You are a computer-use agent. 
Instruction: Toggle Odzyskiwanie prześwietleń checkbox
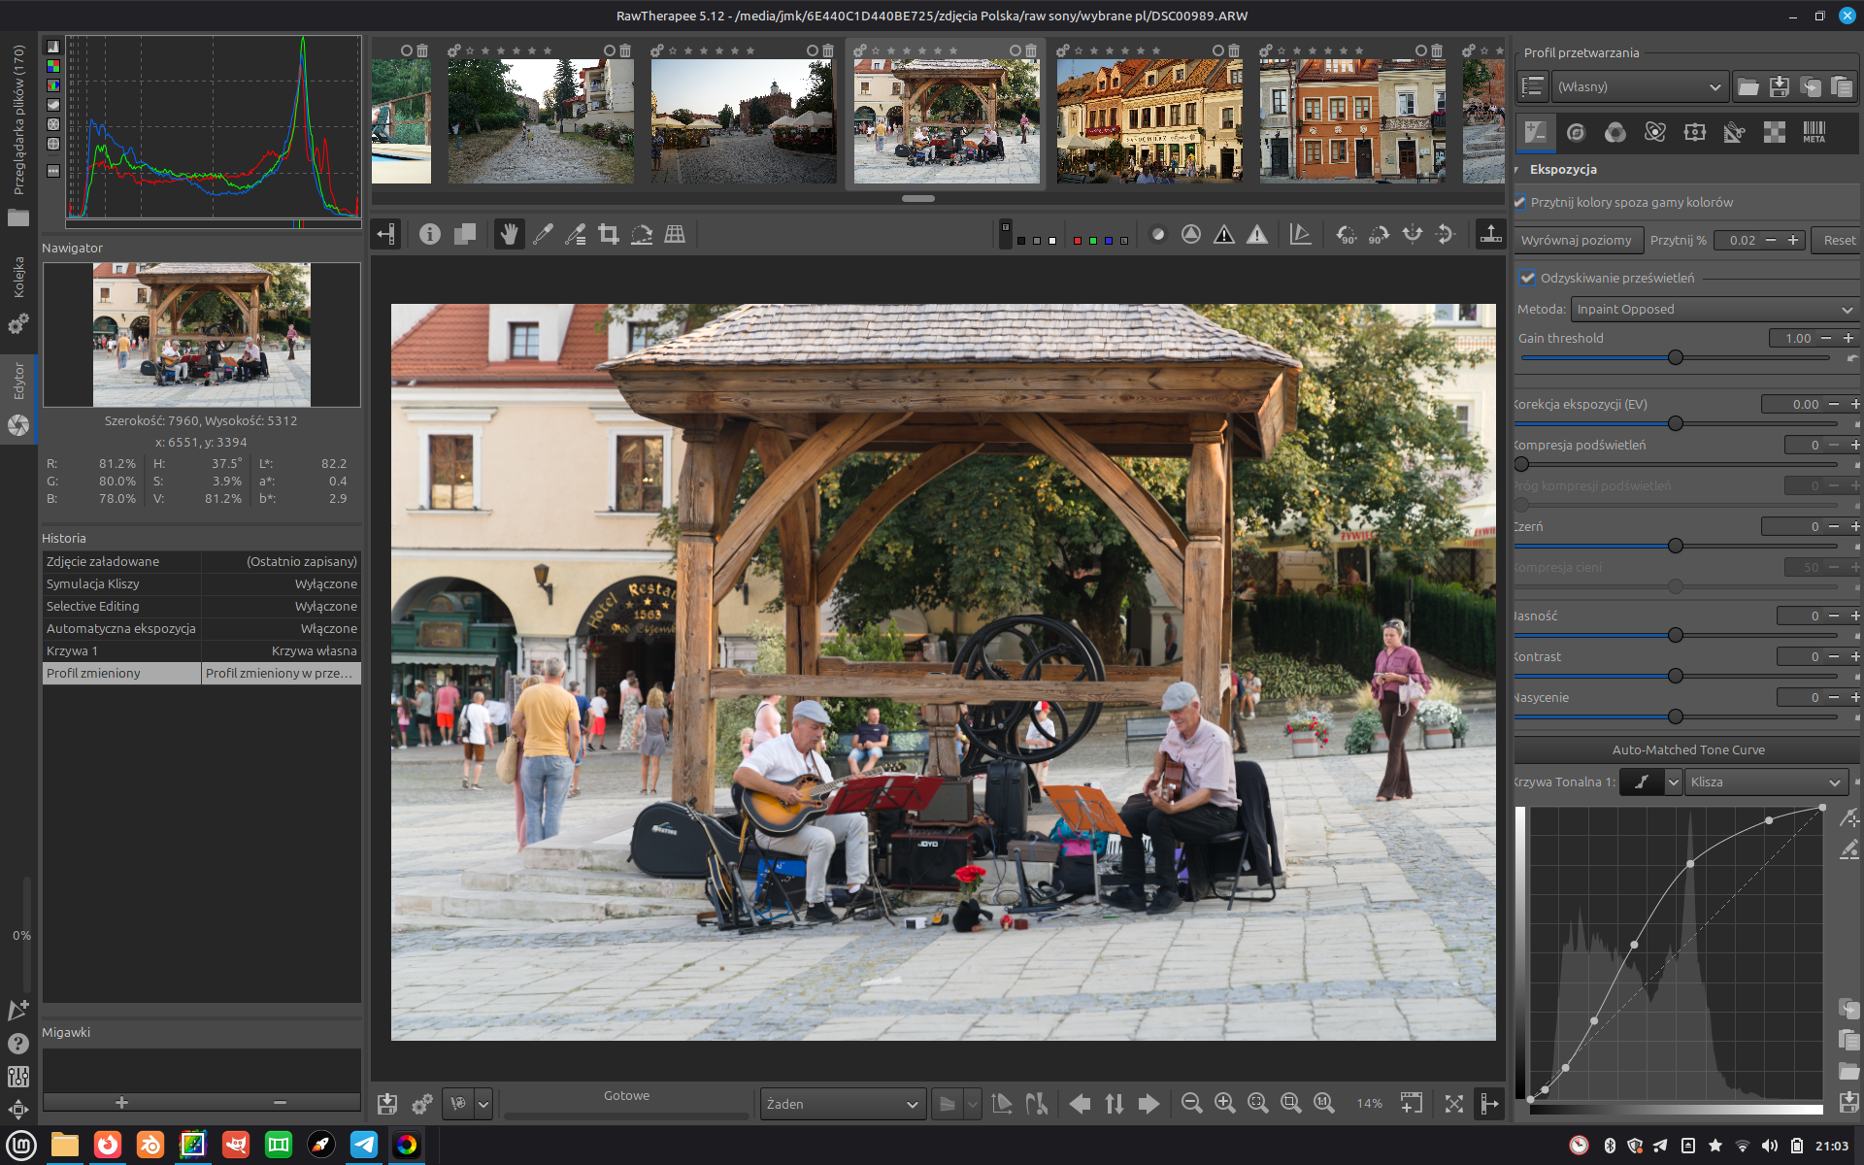[1527, 278]
